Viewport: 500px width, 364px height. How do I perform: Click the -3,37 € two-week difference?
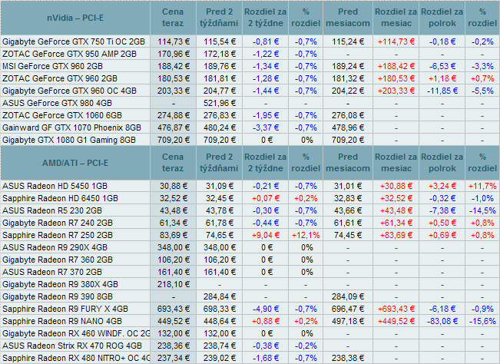click(266, 127)
